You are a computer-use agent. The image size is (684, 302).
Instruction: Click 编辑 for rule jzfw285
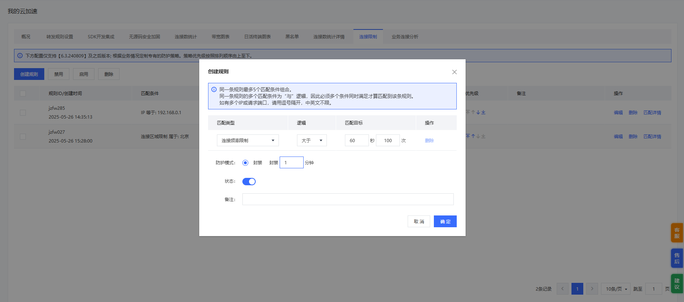tap(618, 113)
